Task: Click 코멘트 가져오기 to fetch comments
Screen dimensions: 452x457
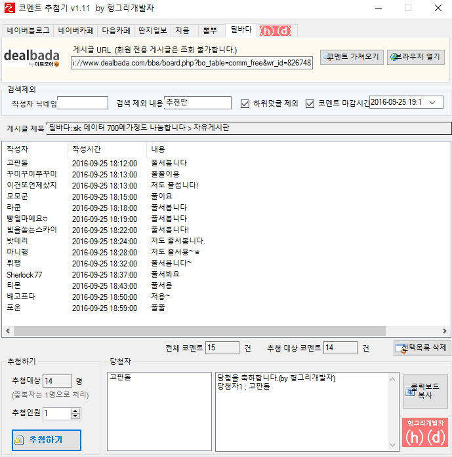Action: coord(352,57)
